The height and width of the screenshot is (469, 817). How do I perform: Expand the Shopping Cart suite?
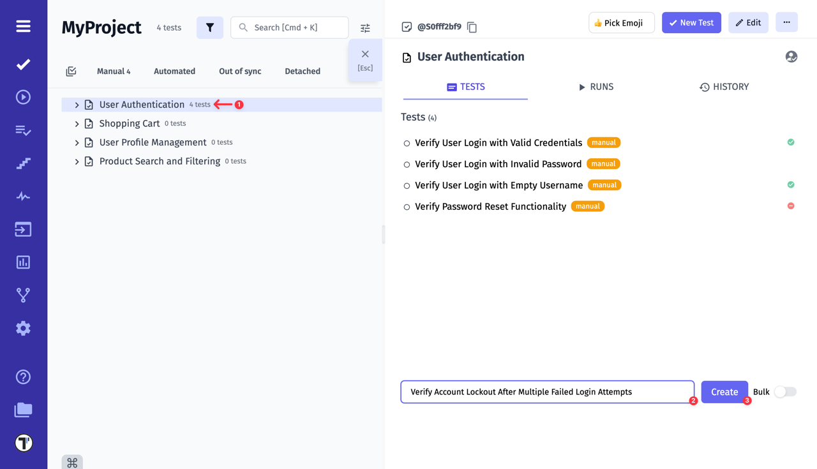(x=76, y=123)
